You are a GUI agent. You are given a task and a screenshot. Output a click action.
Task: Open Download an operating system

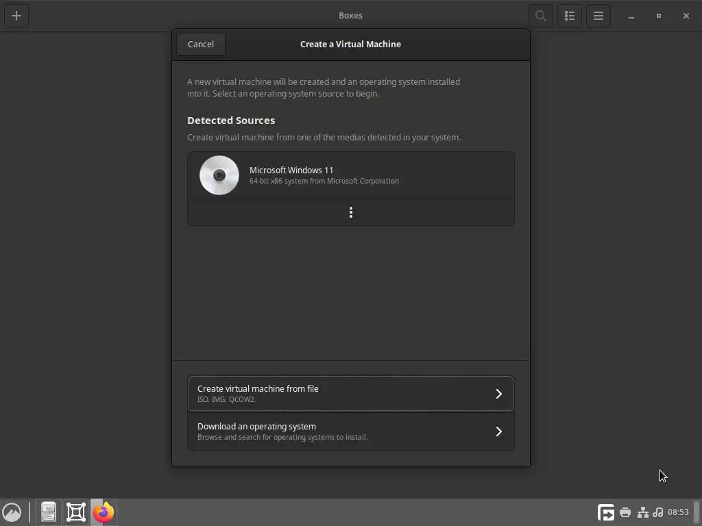[350, 431]
